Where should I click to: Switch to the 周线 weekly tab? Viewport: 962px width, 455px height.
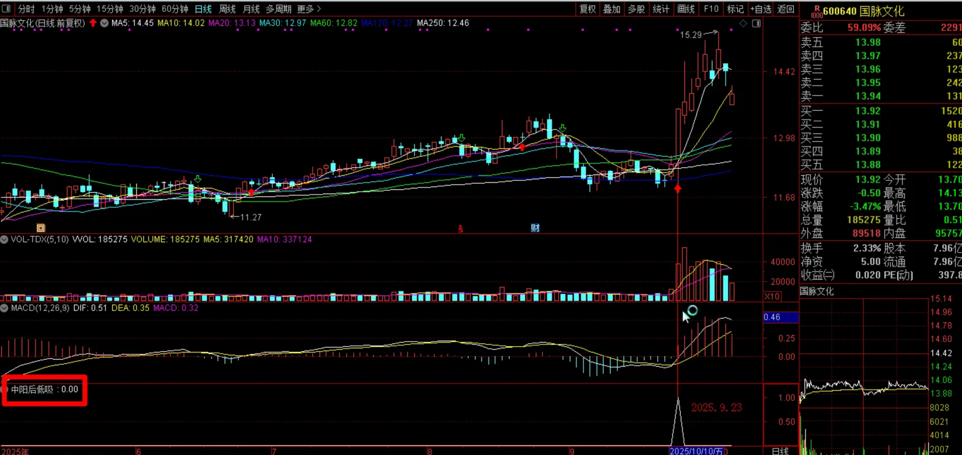(227, 9)
